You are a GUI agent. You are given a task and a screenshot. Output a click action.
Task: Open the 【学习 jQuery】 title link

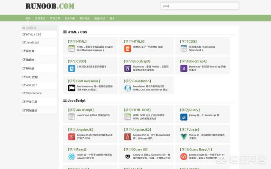(190, 110)
